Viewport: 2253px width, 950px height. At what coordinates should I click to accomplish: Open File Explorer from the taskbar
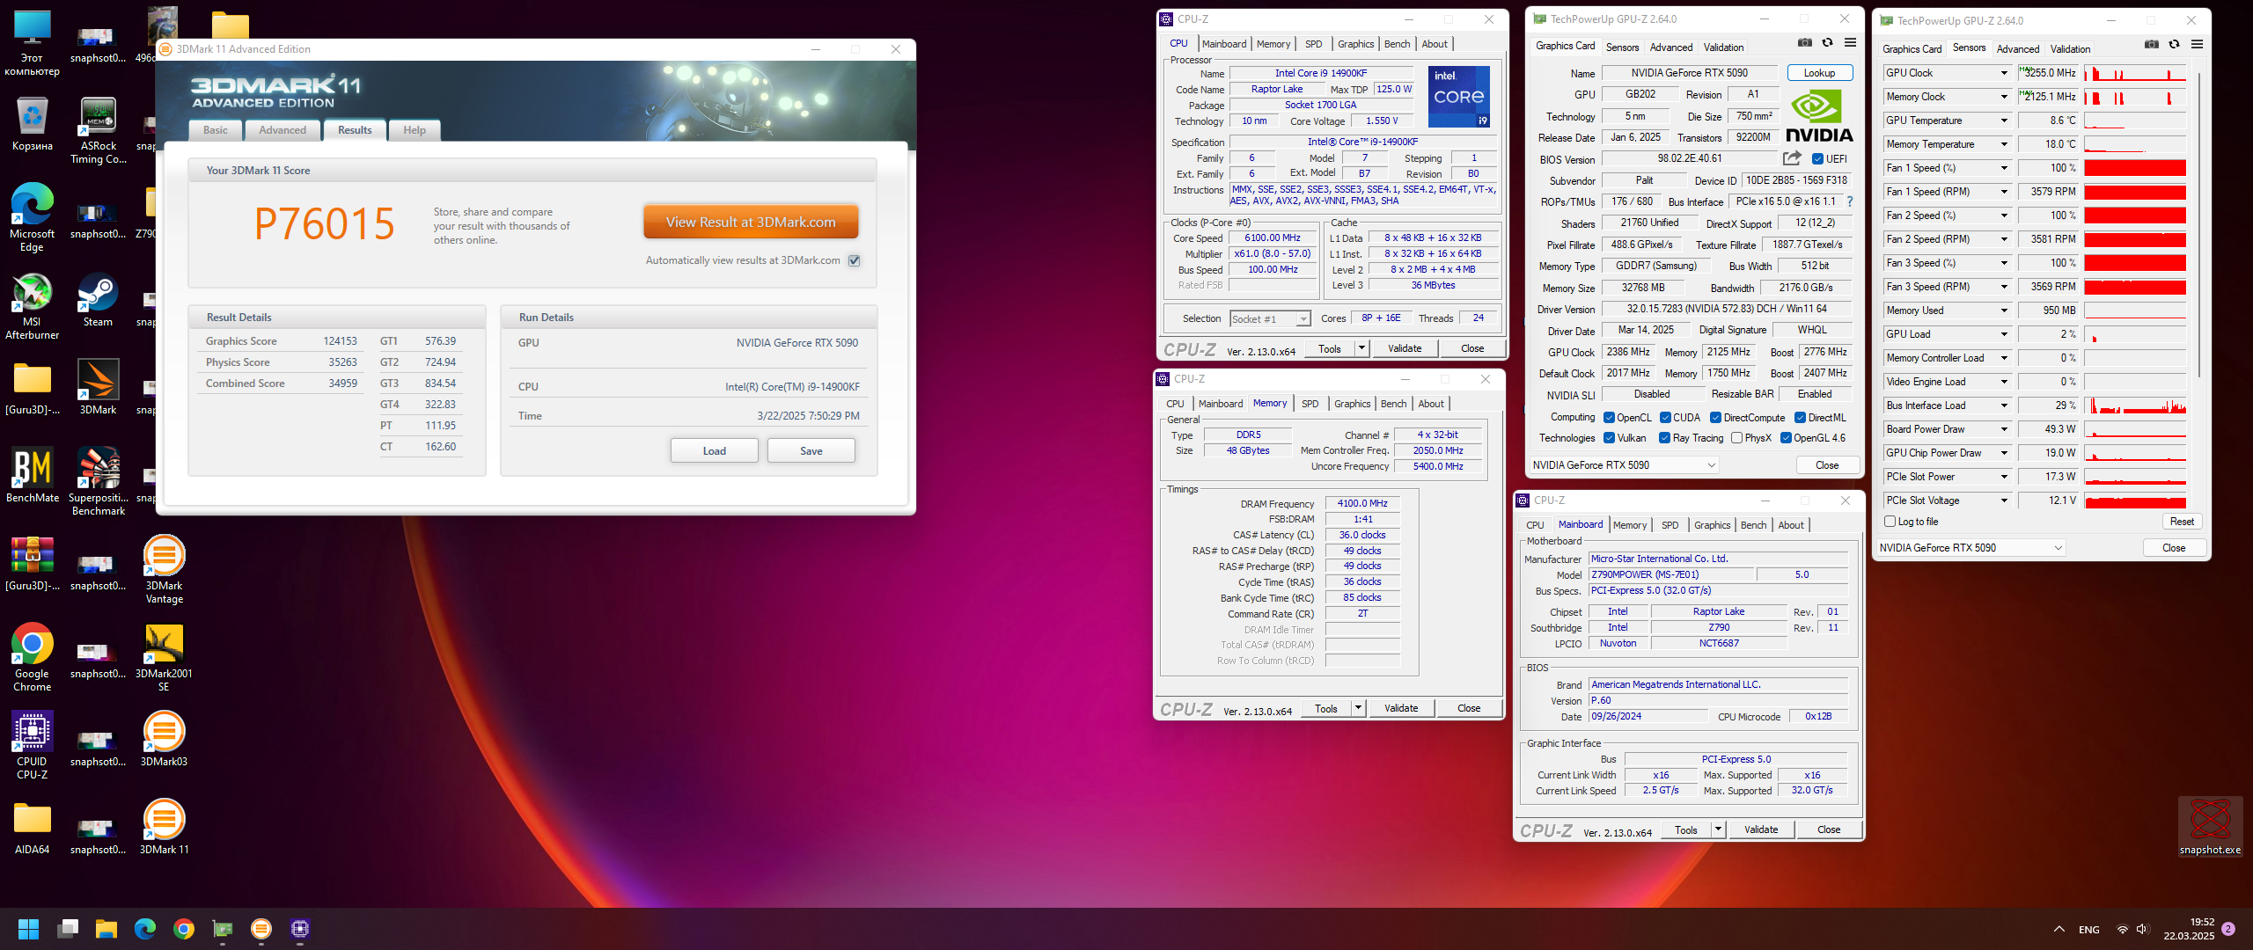pyautogui.click(x=106, y=929)
